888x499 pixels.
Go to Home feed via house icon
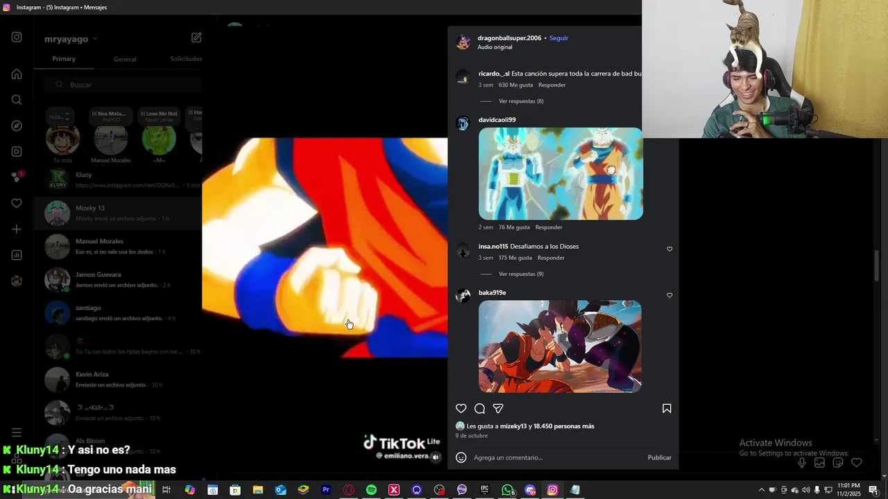pyautogui.click(x=17, y=74)
